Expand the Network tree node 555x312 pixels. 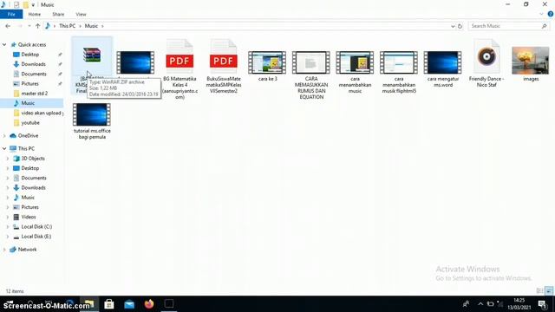point(4,250)
